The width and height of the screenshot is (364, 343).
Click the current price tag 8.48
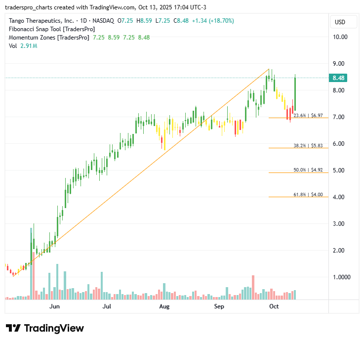[x=339, y=78]
